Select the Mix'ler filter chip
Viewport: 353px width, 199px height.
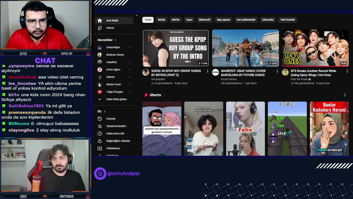(x=176, y=20)
